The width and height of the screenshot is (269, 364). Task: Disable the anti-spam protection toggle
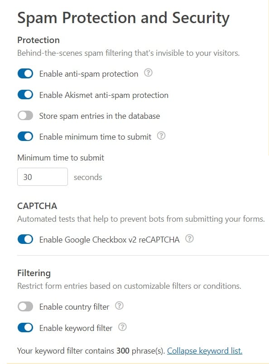click(x=25, y=74)
